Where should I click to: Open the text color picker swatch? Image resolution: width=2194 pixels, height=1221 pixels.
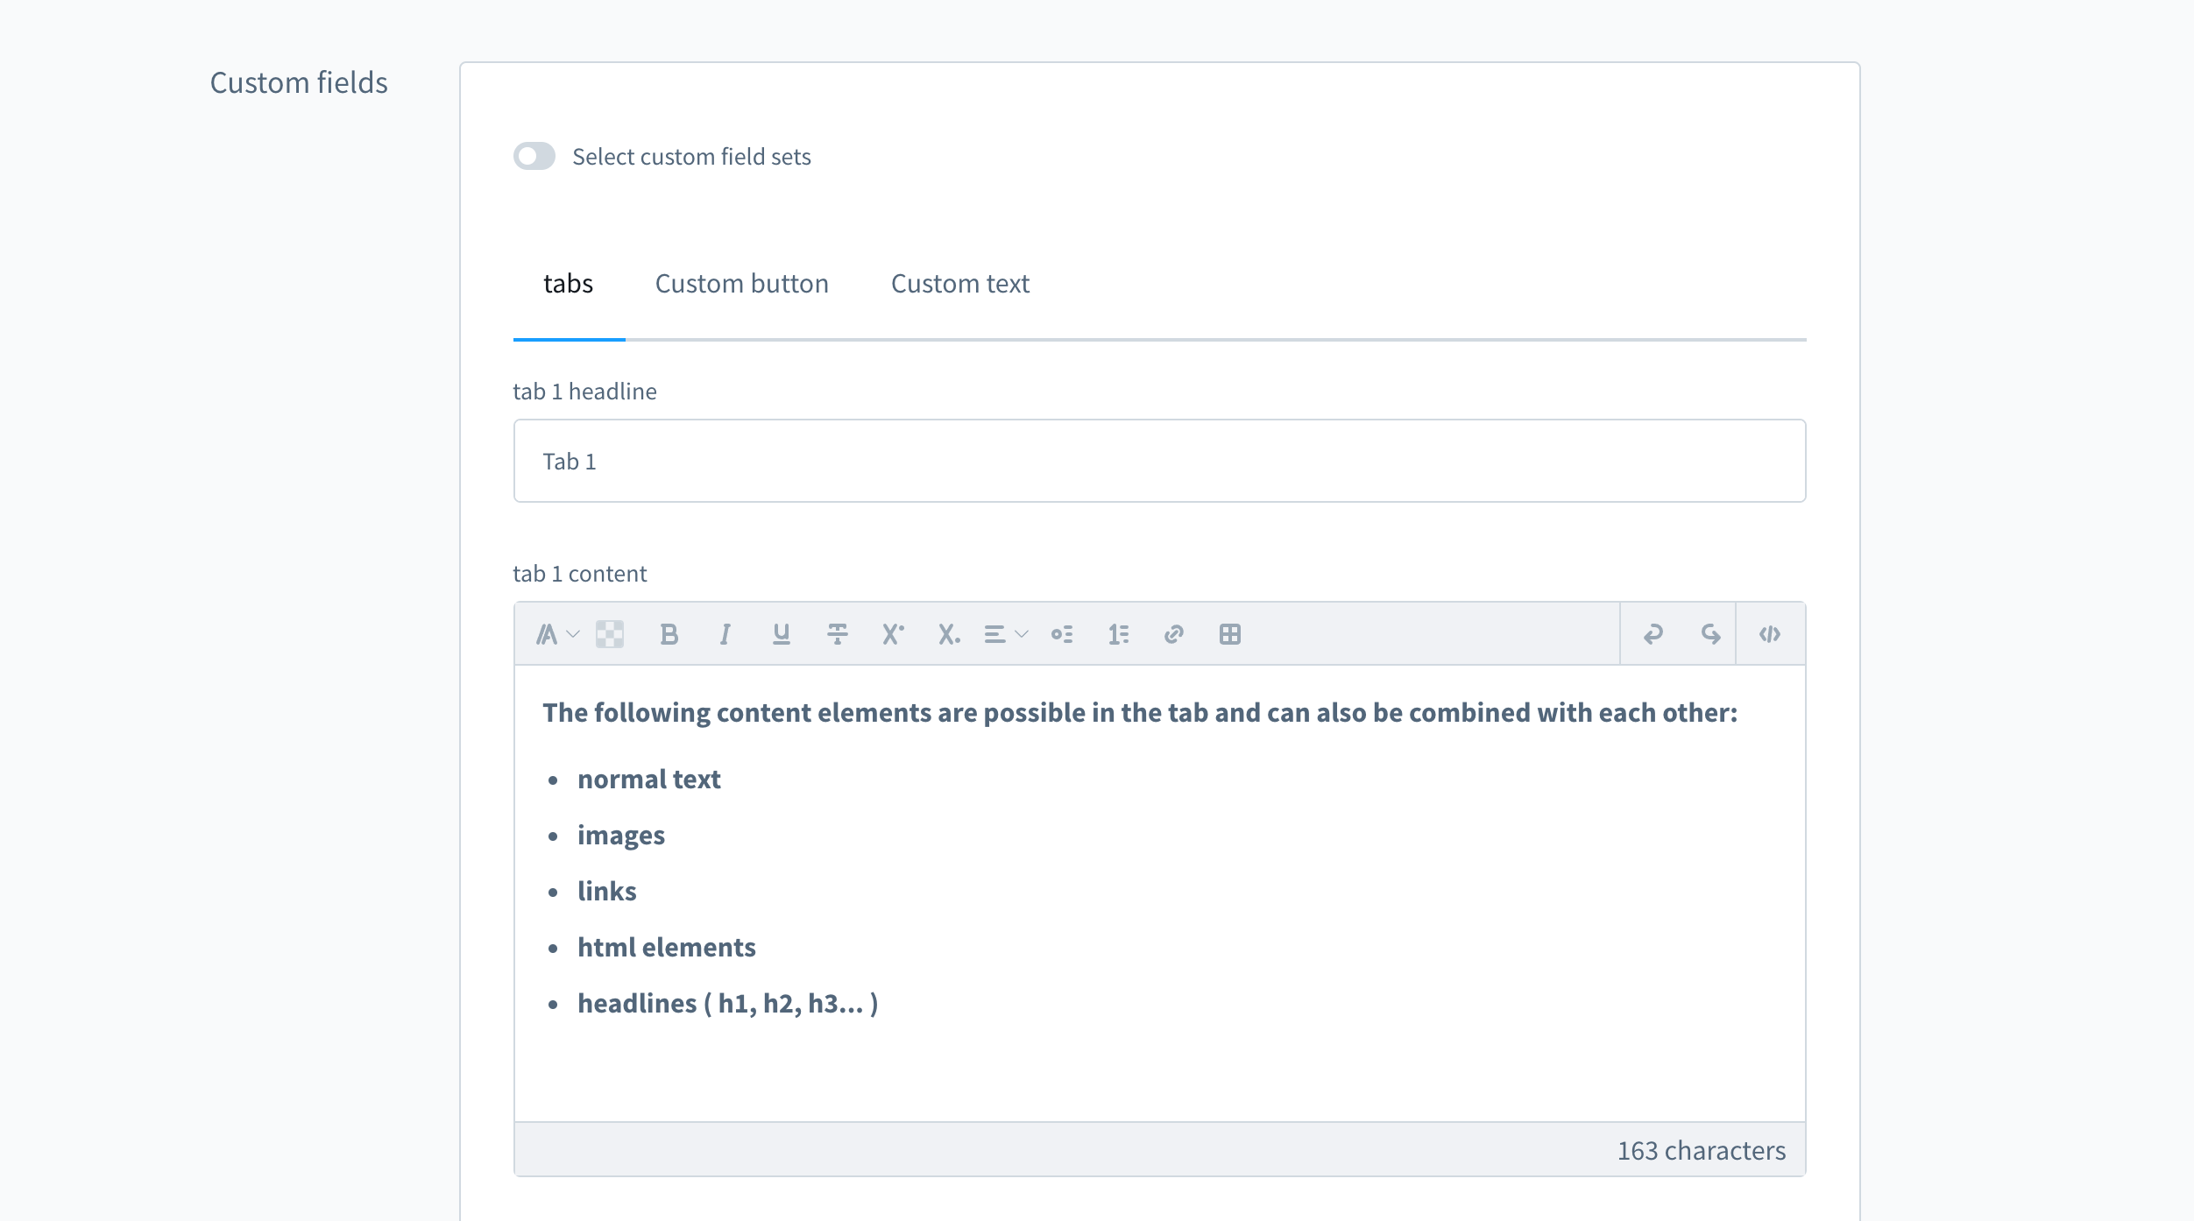610,634
